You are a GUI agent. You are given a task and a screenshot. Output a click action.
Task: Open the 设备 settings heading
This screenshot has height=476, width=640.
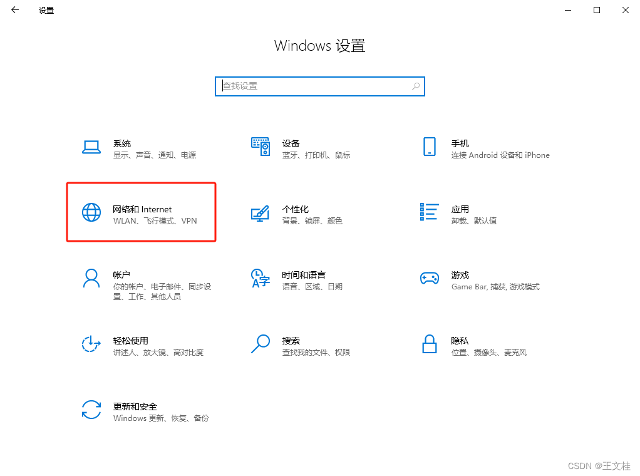tap(291, 143)
